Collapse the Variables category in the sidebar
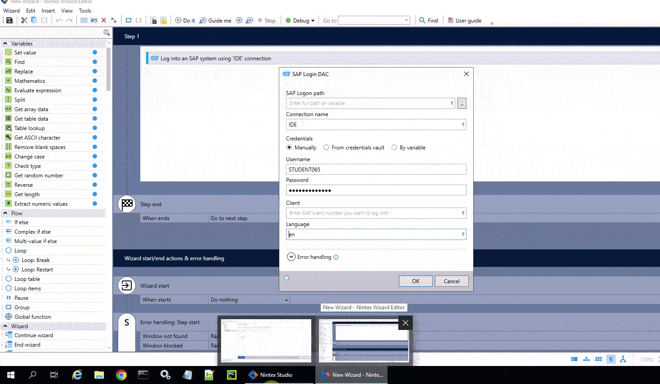This screenshot has width=660, height=384. (5, 44)
